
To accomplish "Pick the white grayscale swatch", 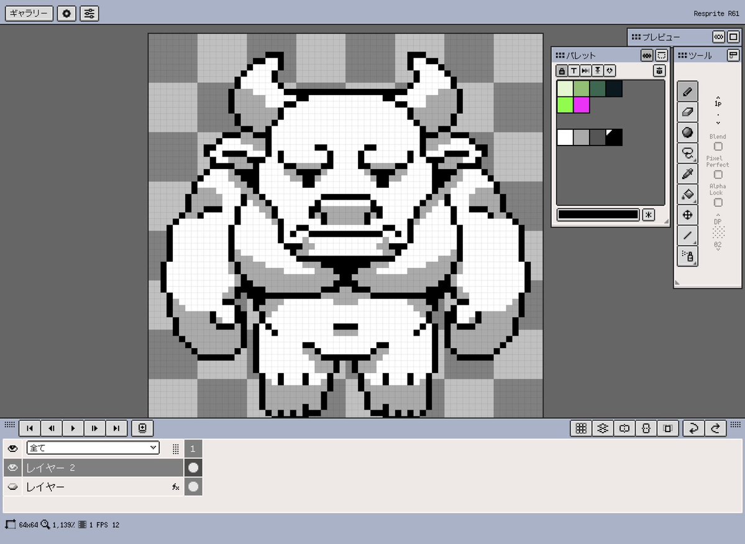I will click(565, 137).
